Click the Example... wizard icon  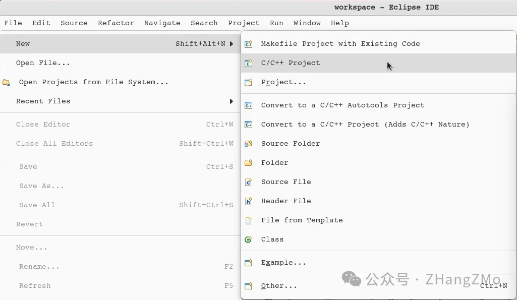pyautogui.click(x=248, y=263)
